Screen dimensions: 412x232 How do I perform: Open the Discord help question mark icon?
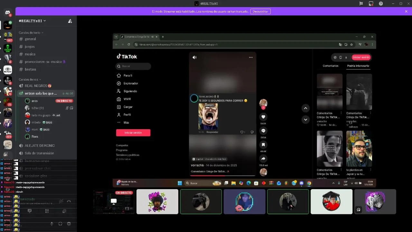pyautogui.click(x=381, y=4)
